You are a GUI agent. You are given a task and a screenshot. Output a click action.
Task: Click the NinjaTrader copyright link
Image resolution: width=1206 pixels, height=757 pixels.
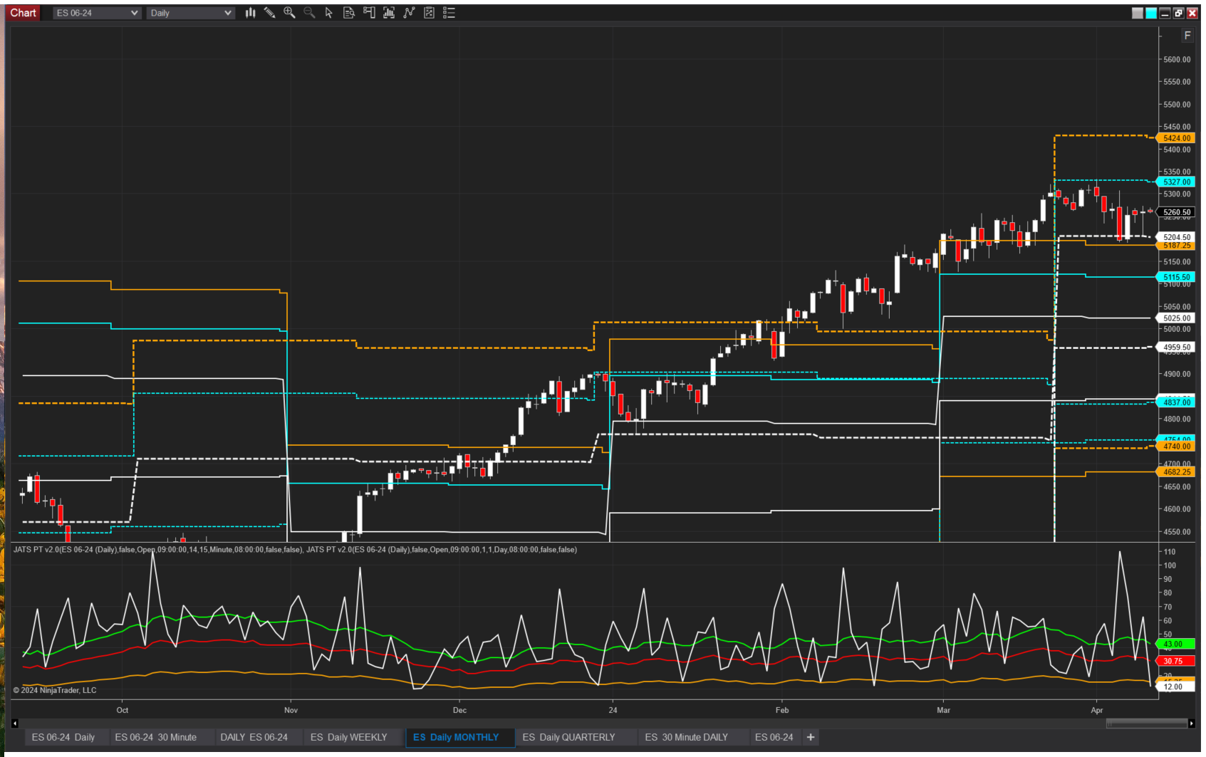(x=55, y=690)
